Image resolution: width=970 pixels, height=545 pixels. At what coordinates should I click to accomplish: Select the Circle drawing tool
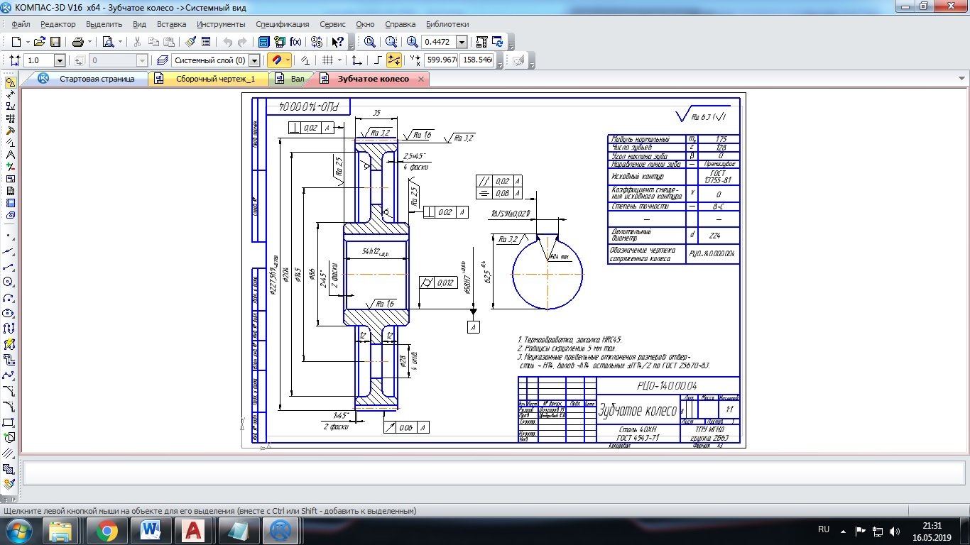(9, 282)
